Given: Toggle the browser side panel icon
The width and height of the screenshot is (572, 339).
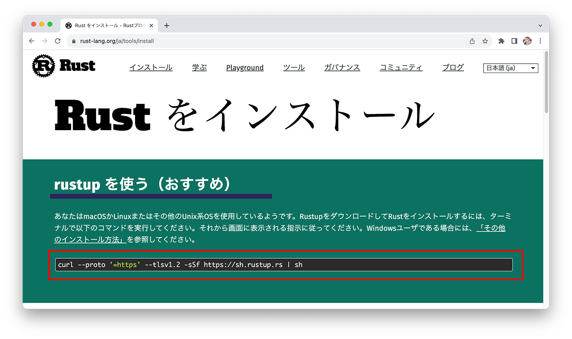Looking at the screenshot, I should [514, 41].
